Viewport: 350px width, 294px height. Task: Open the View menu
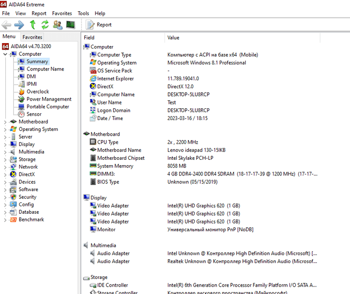coord(21,13)
